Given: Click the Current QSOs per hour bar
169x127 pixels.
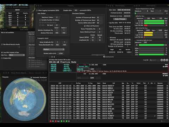Looking at the screenshot, I should pyautogui.click(x=154, y=21).
